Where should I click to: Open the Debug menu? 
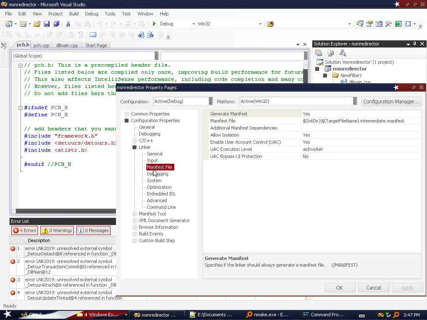point(91,14)
